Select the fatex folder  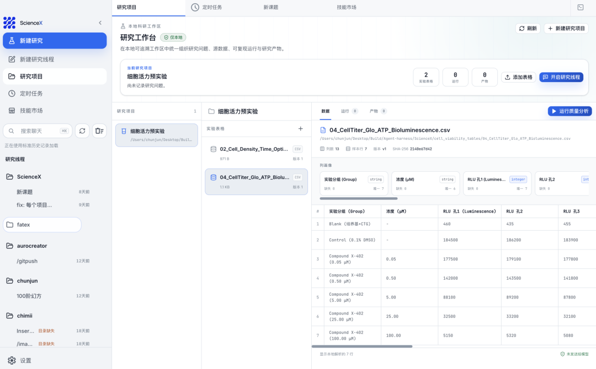[42, 225]
